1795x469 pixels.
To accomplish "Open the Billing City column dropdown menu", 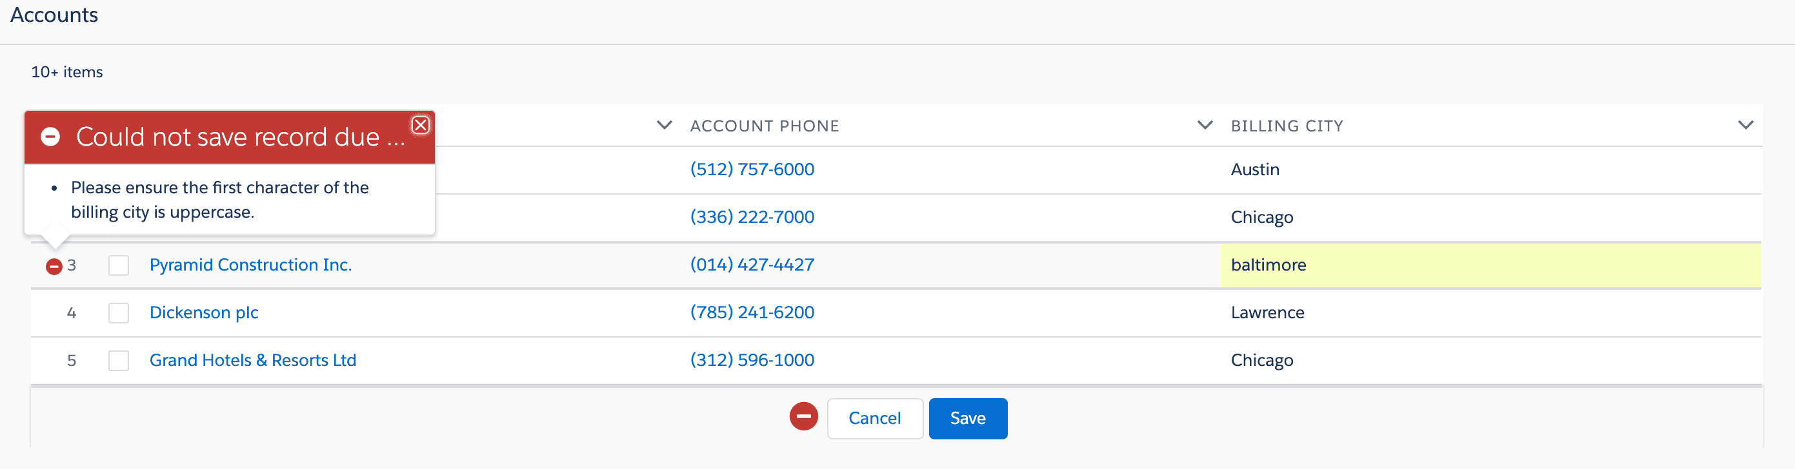I will 1745,125.
